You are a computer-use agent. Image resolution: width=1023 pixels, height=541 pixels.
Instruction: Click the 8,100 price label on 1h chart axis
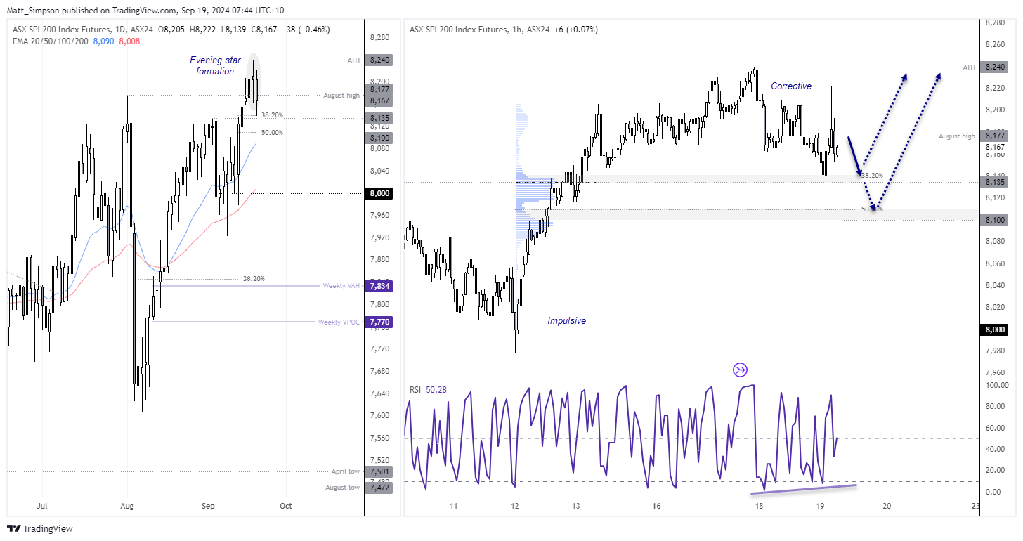[x=994, y=220]
